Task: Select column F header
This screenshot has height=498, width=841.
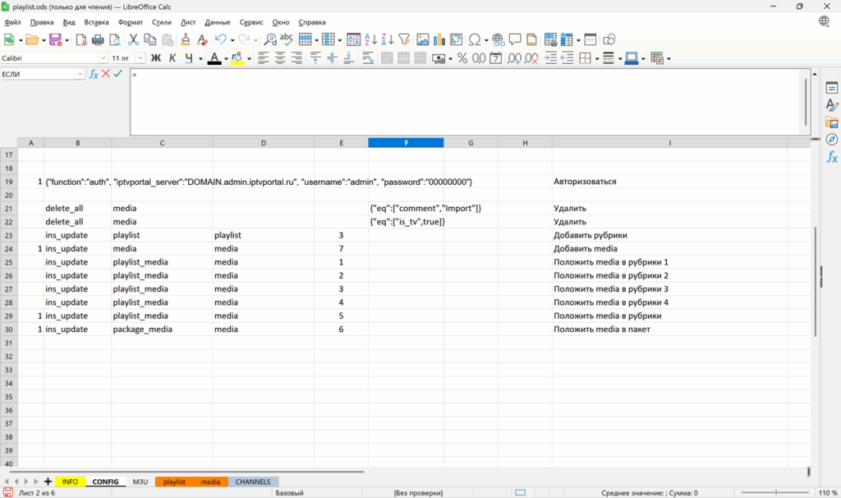Action: coord(406,143)
